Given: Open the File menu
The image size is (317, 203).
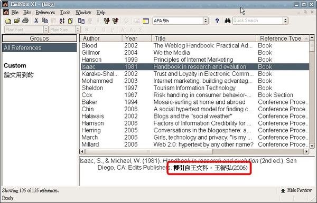Looking at the screenshot, I should pos(15,13).
